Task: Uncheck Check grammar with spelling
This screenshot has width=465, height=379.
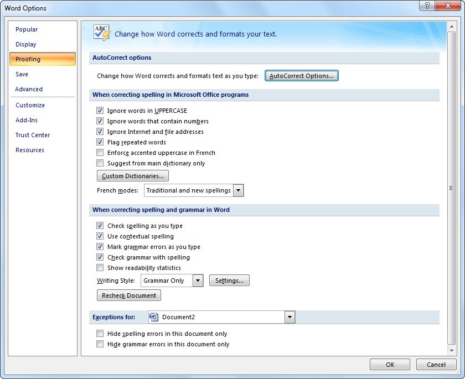Action: pos(100,257)
